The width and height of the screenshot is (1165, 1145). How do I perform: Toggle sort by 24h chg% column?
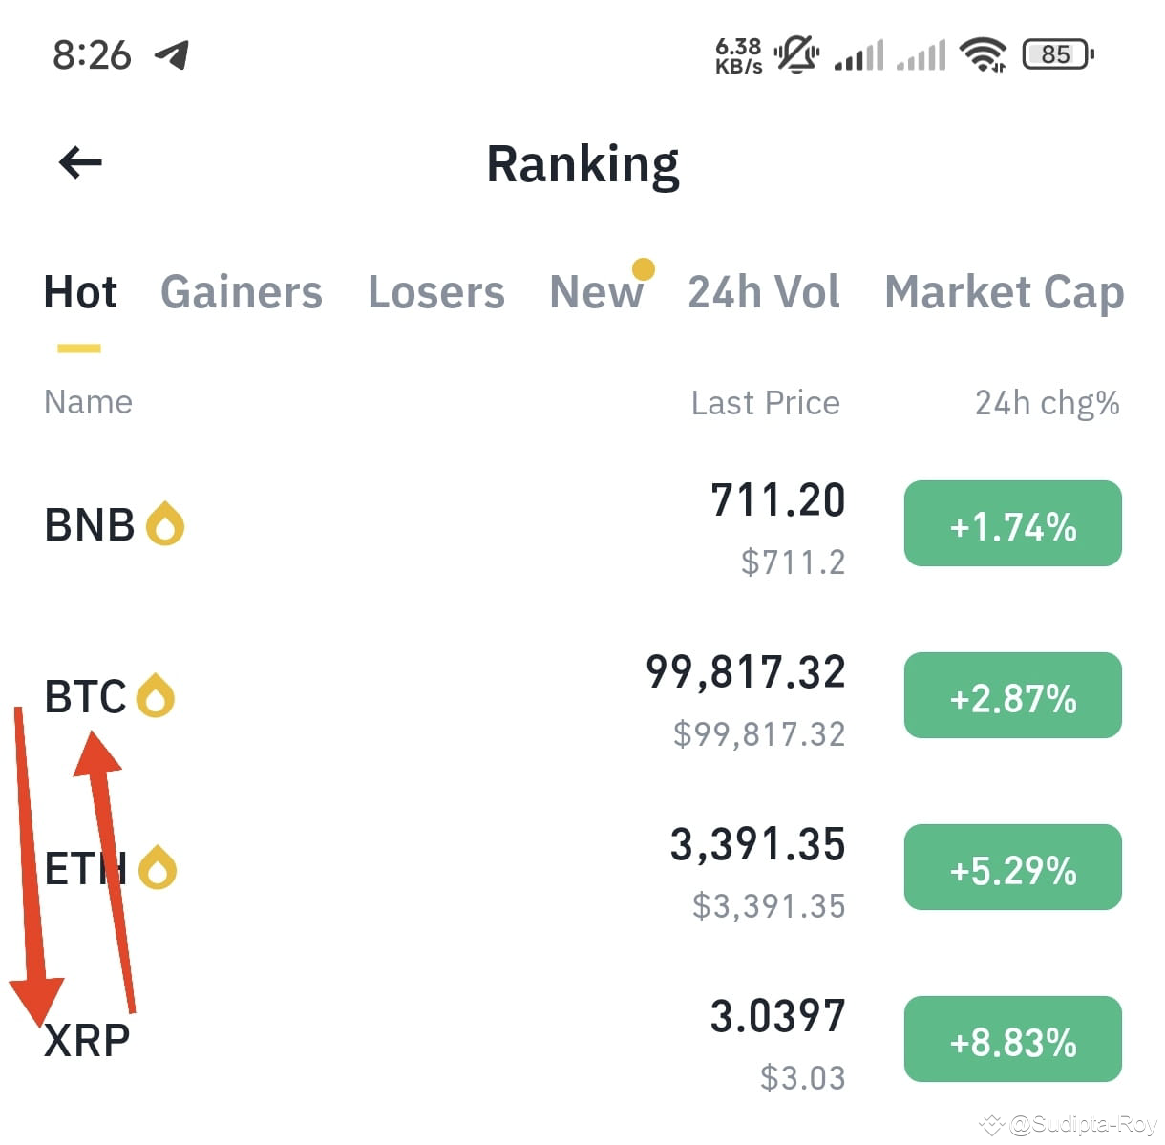(1047, 402)
